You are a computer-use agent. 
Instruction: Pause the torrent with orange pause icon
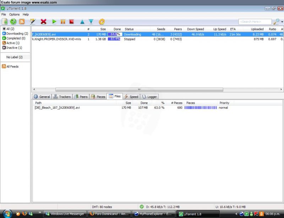click(63, 22)
